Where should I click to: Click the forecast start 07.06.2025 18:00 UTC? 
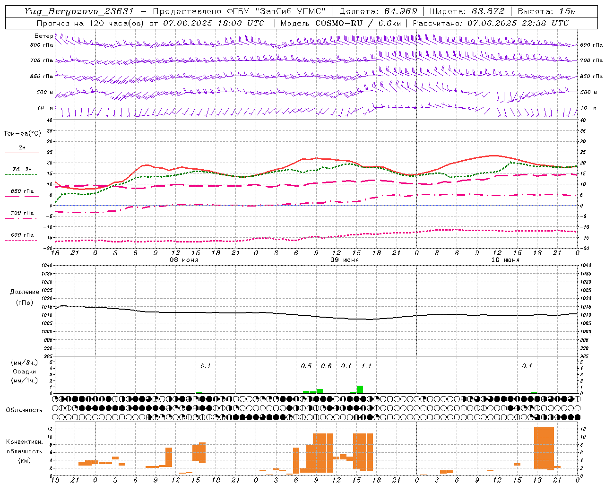pyautogui.click(x=214, y=23)
